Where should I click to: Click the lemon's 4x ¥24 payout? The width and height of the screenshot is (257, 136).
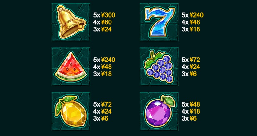(102, 111)
